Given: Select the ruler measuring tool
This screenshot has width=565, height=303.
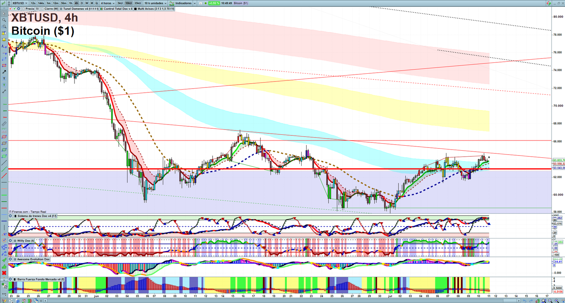Looking at the screenshot, I should [4, 124].
